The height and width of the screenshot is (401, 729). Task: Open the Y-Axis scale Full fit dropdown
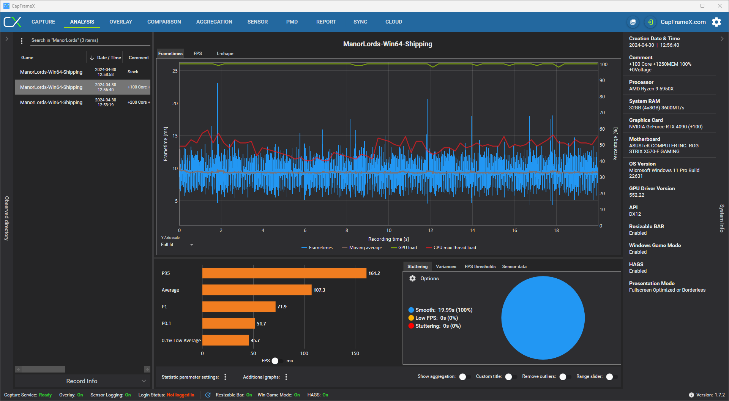pos(177,245)
